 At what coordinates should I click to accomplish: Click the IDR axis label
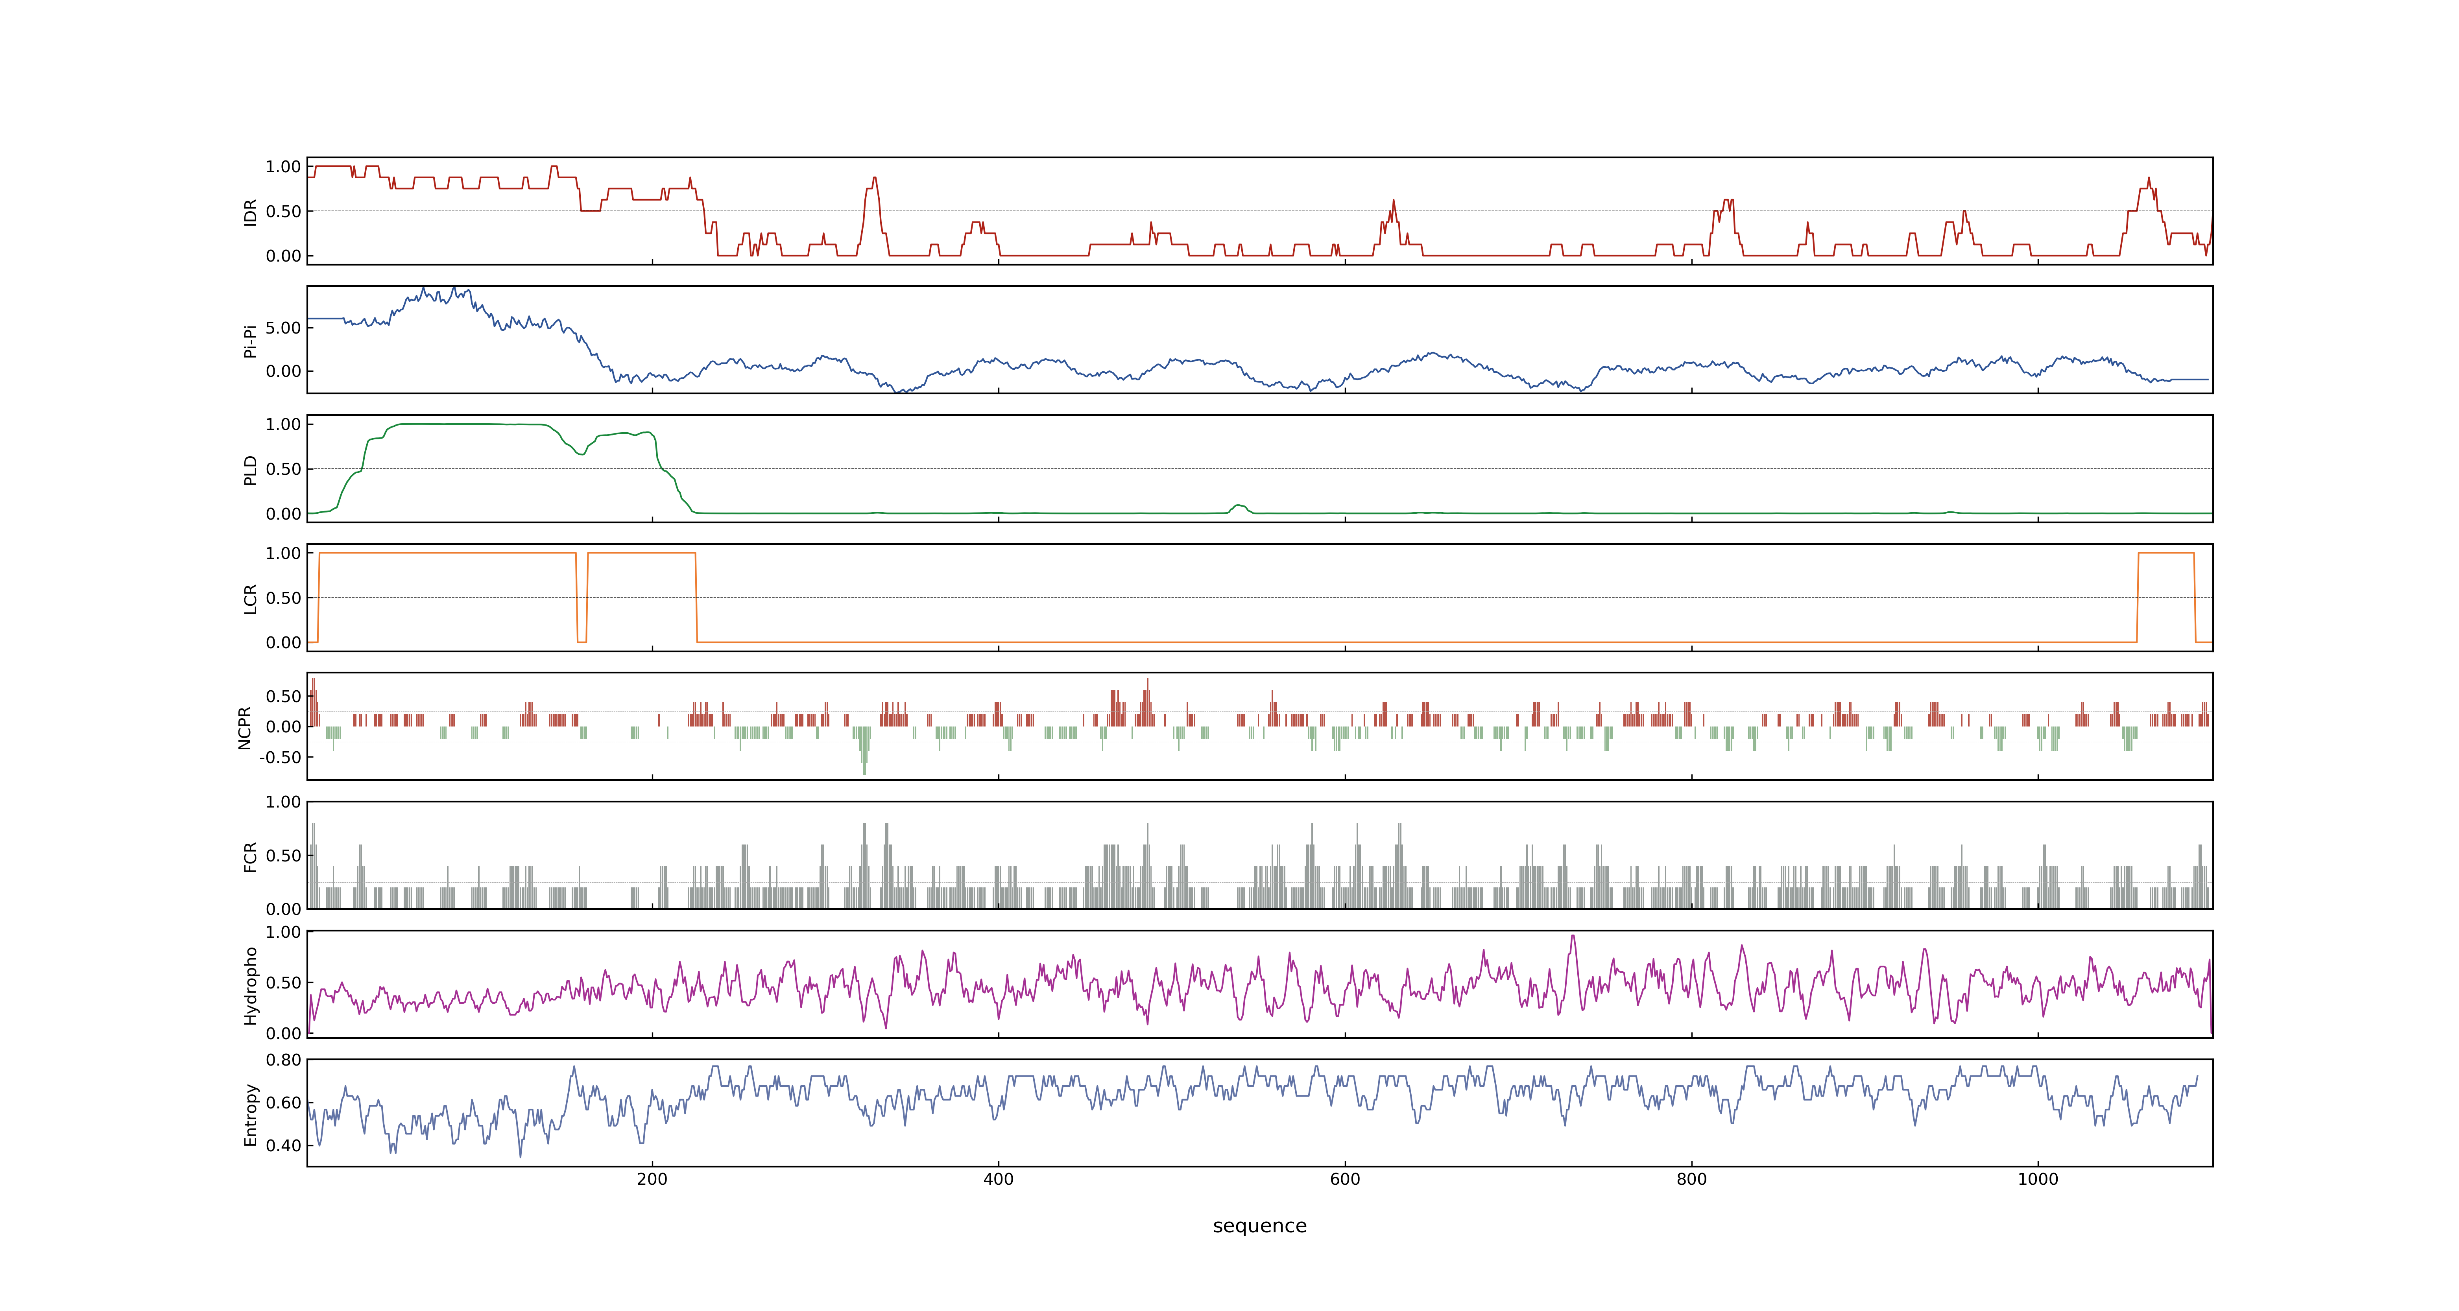(x=251, y=212)
